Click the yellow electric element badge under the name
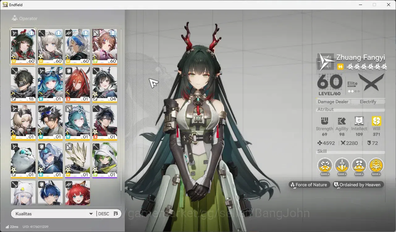This screenshot has width=396, height=232. pos(340,67)
